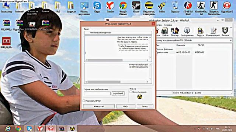Screen dimensions: 236x132
Task: Select the Загрузки folder on the desktop
Action: click(71, 7)
